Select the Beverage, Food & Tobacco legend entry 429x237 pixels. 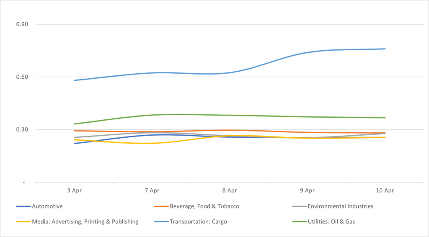(x=204, y=206)
